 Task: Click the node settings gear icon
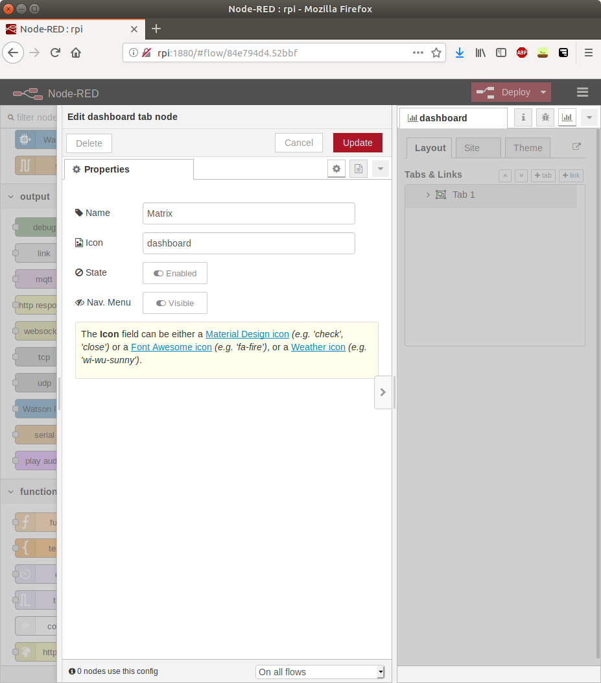[336, 169]
